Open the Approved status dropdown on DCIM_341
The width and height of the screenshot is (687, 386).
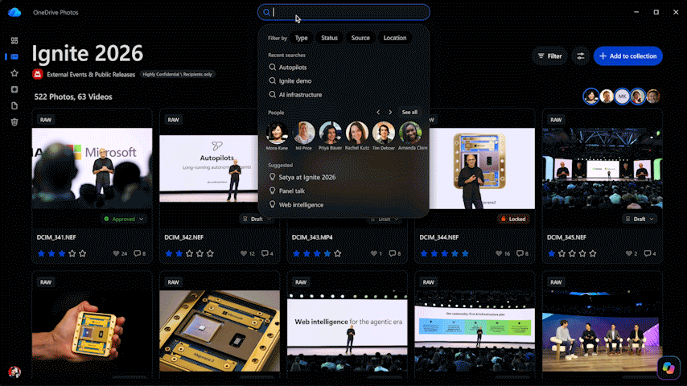[x=124, y=219]
